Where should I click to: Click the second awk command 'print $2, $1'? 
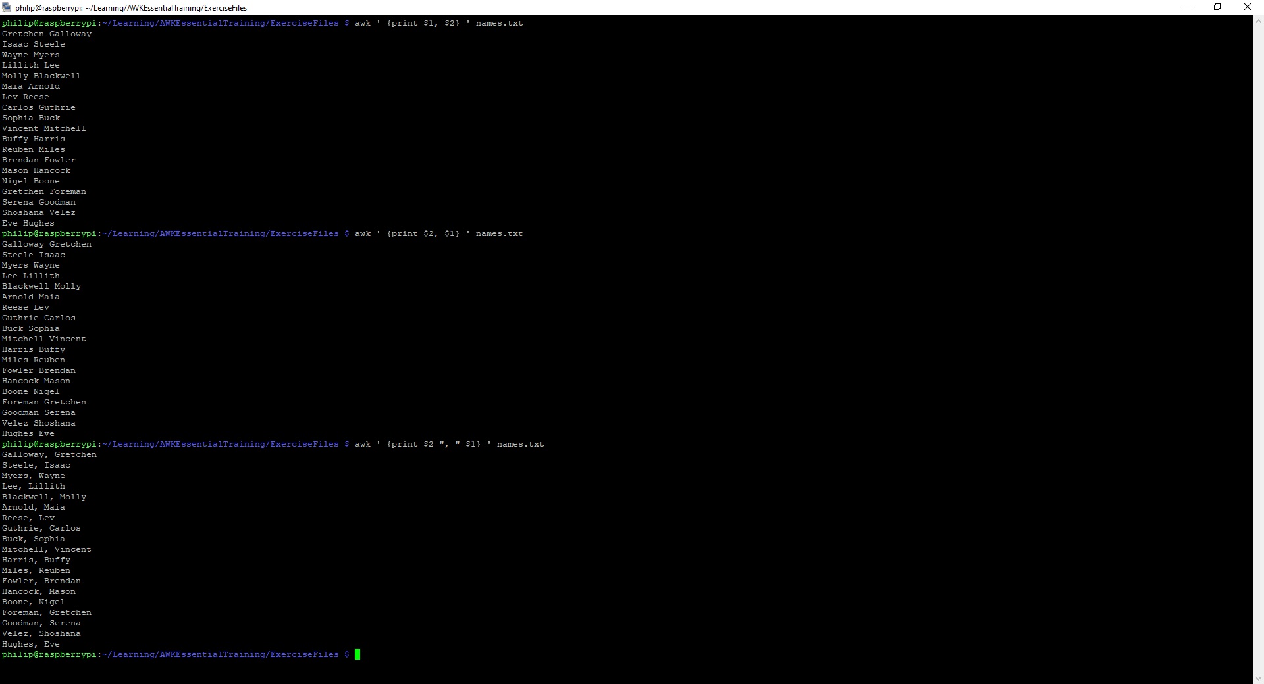click(x=439, y=233)
